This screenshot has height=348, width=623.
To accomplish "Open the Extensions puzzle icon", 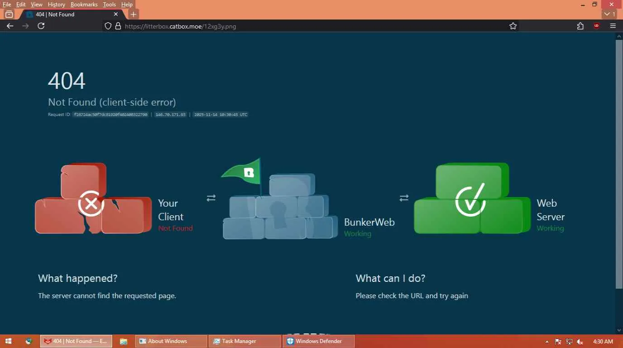I will coord(580,26).
